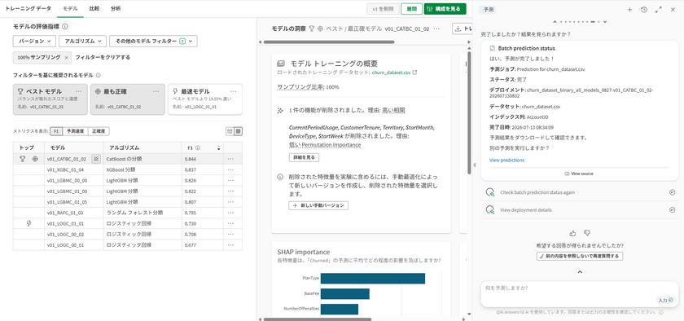This screenshot has height=321, width=684.
Task: Sort table by F1 column arrows
Action: click(x=218, y=148)
